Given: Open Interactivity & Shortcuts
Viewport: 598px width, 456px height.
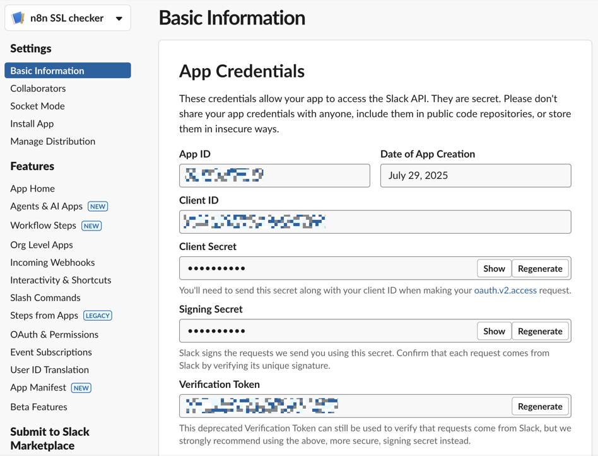Looking at the screenshot, I should tap(61, 280).
